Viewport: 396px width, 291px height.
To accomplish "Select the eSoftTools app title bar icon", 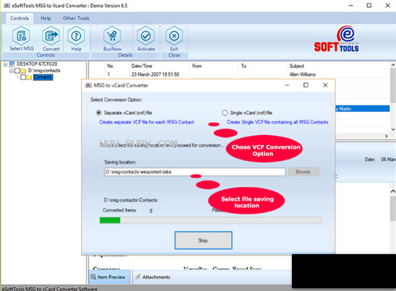I will pos(7,5).
